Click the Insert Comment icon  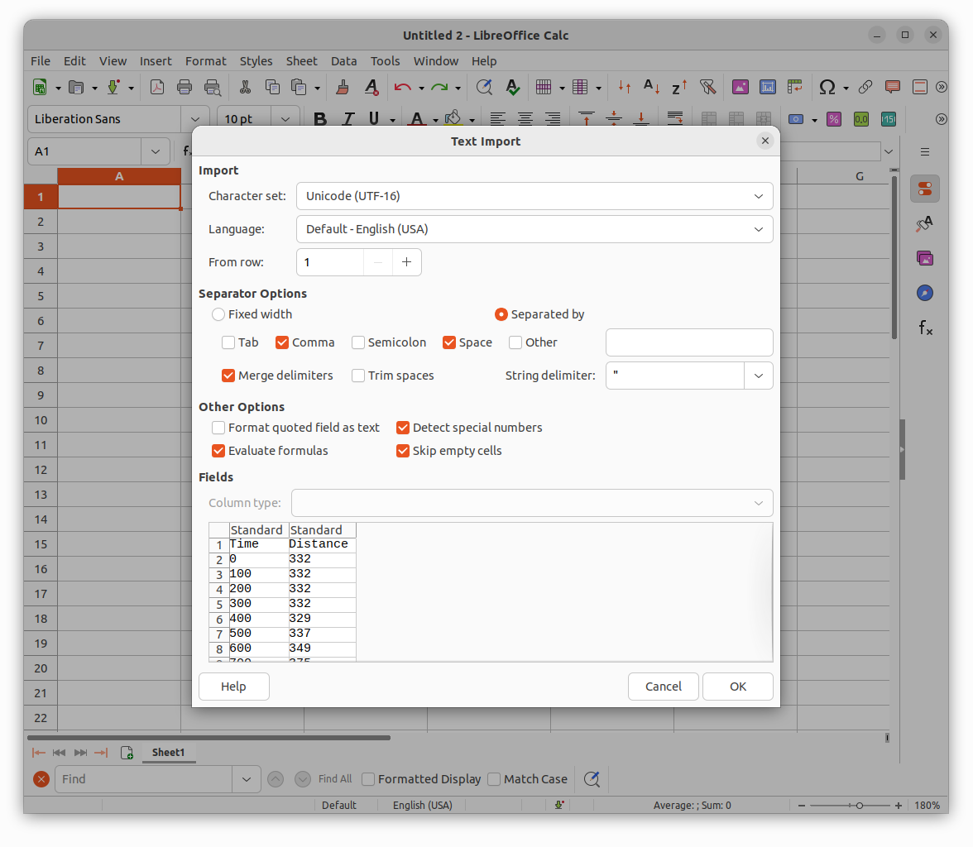[892, 88]
